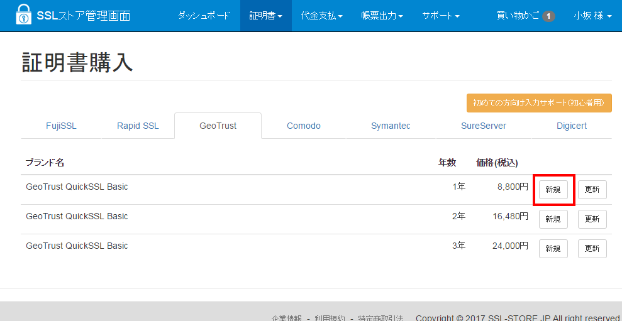Click the 8,800円 price cell
Viewport: 622px width, 321px height.
click(513, 187)
